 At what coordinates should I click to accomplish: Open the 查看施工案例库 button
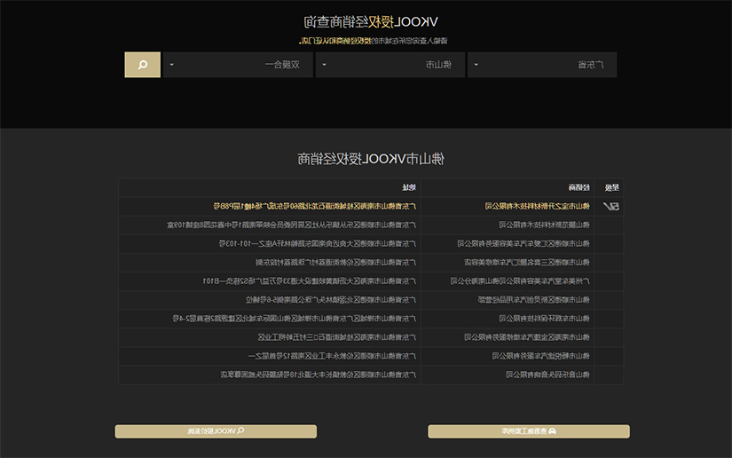pyautogui.click(x=529, y=431)
